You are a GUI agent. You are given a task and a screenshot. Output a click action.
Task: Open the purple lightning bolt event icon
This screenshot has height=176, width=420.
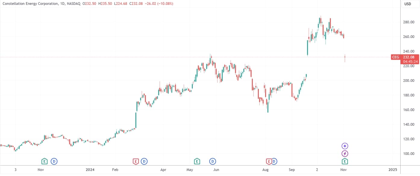(345, 154)
